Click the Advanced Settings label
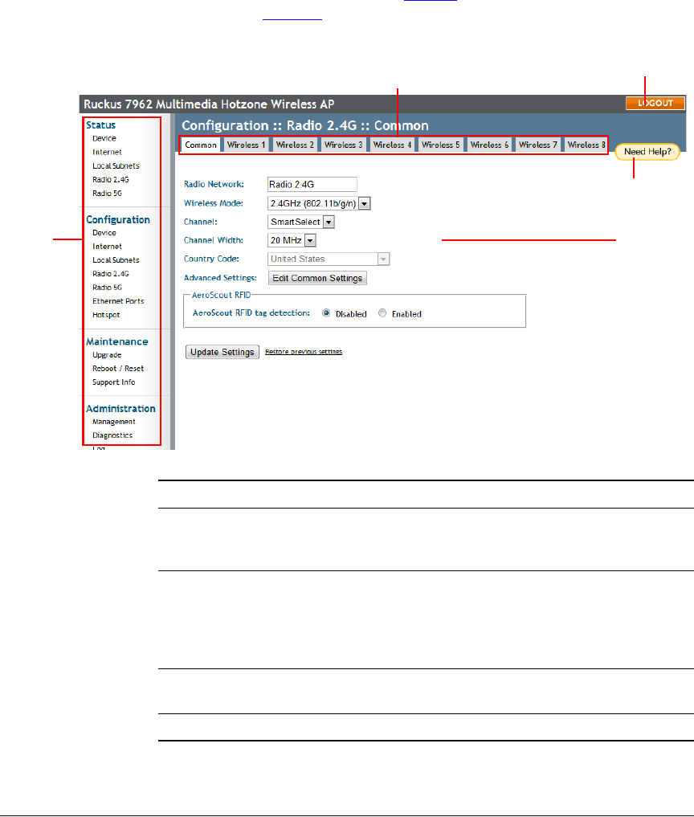Image resolution: width=694 pixels, height=817 pixels. (220, 278)
